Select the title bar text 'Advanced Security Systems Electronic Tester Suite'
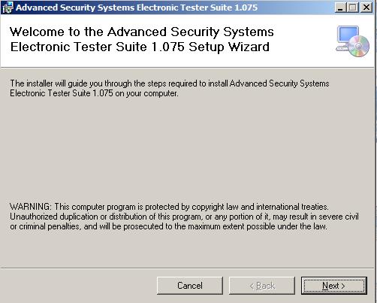377x303 pixels. pyautogui.click(x=125, y=8)
